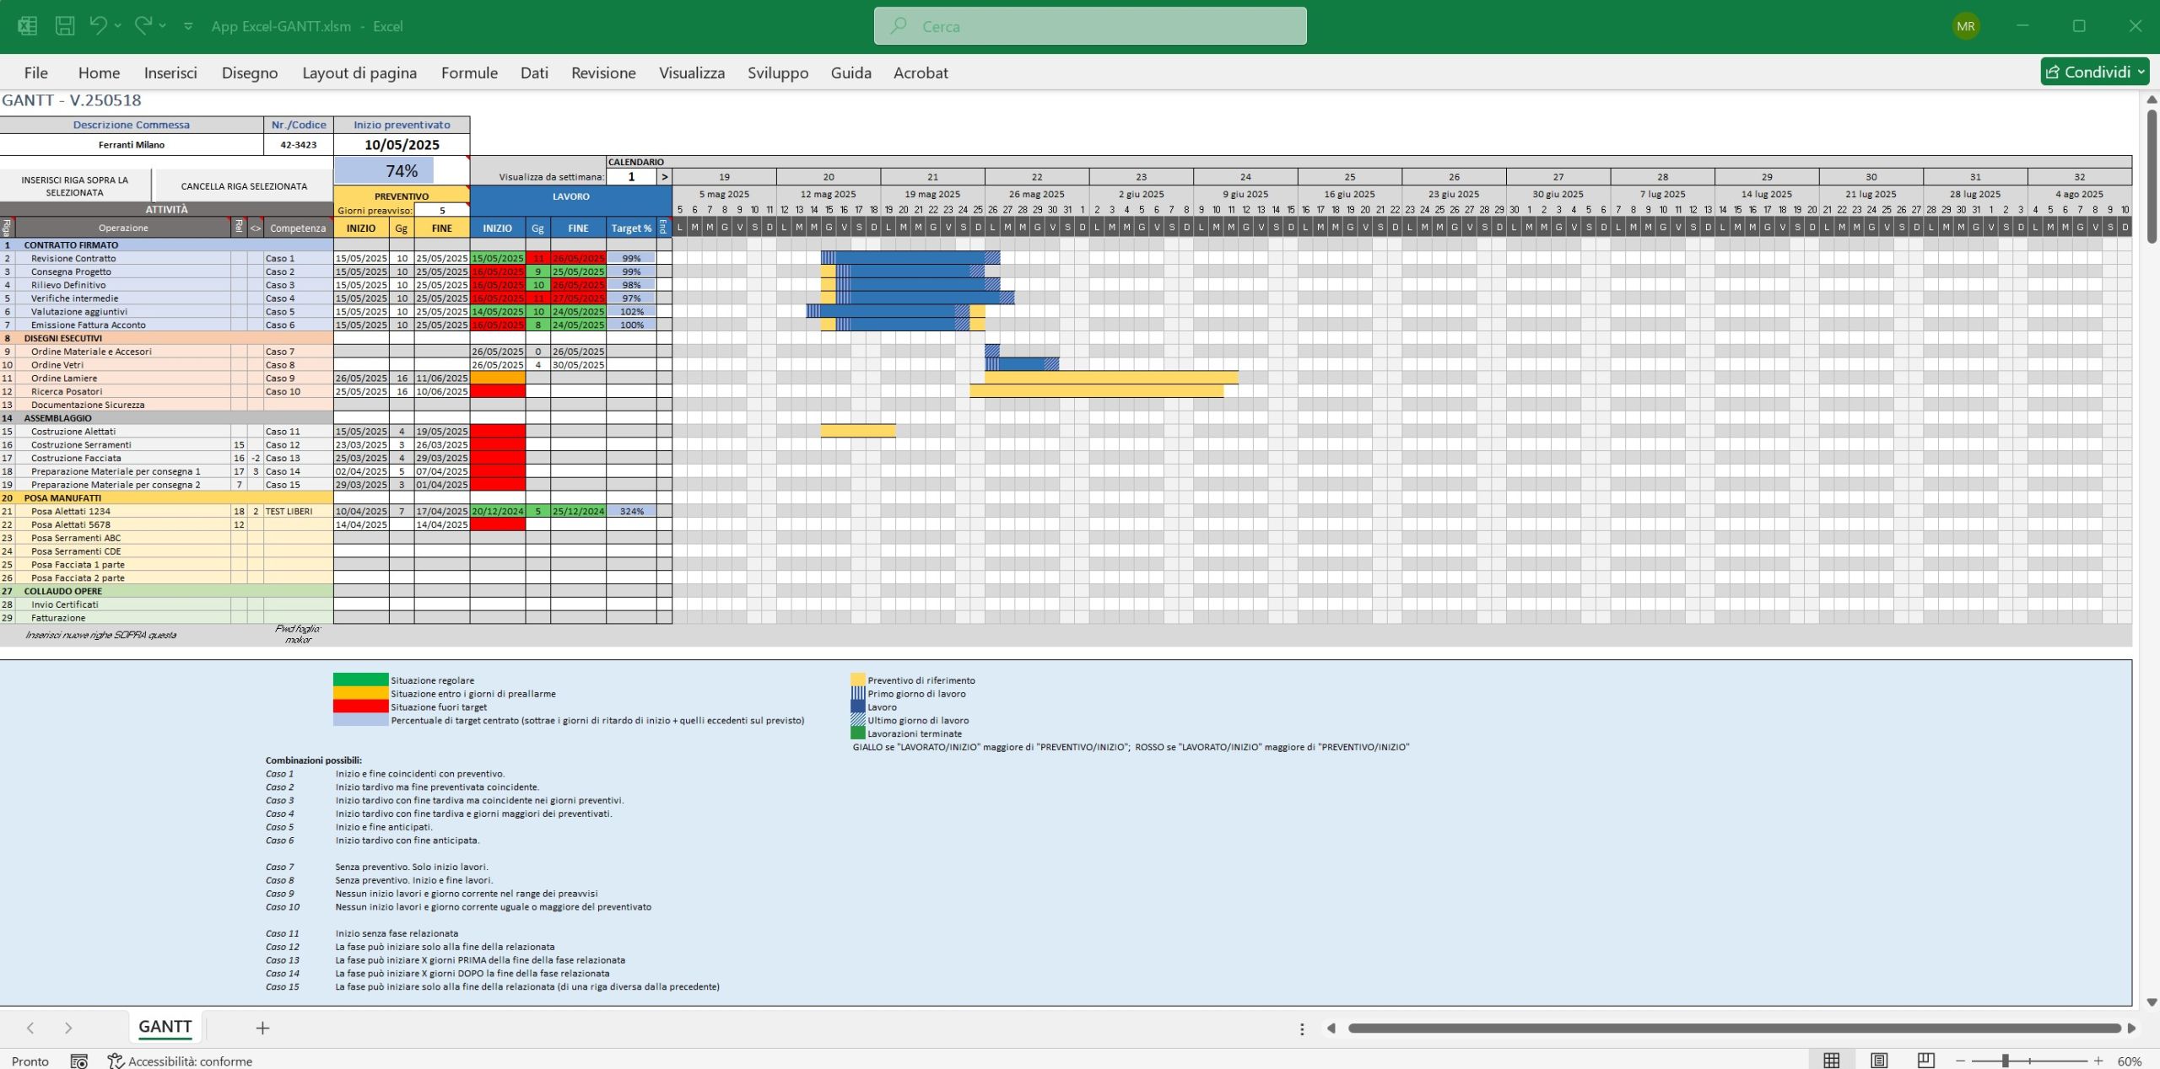Click the 60% zoom level text
This screenshot has height=1069, width=2160.
point(2130,1061)
